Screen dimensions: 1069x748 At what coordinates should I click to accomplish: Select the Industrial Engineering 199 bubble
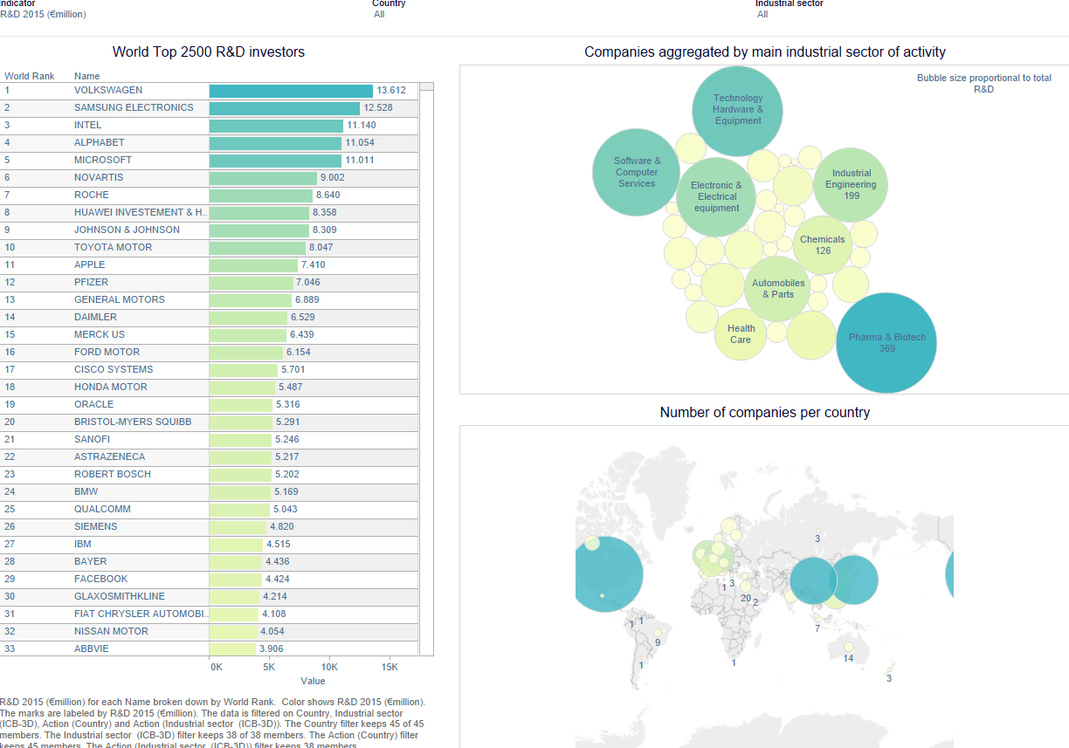tap(851, 184)
